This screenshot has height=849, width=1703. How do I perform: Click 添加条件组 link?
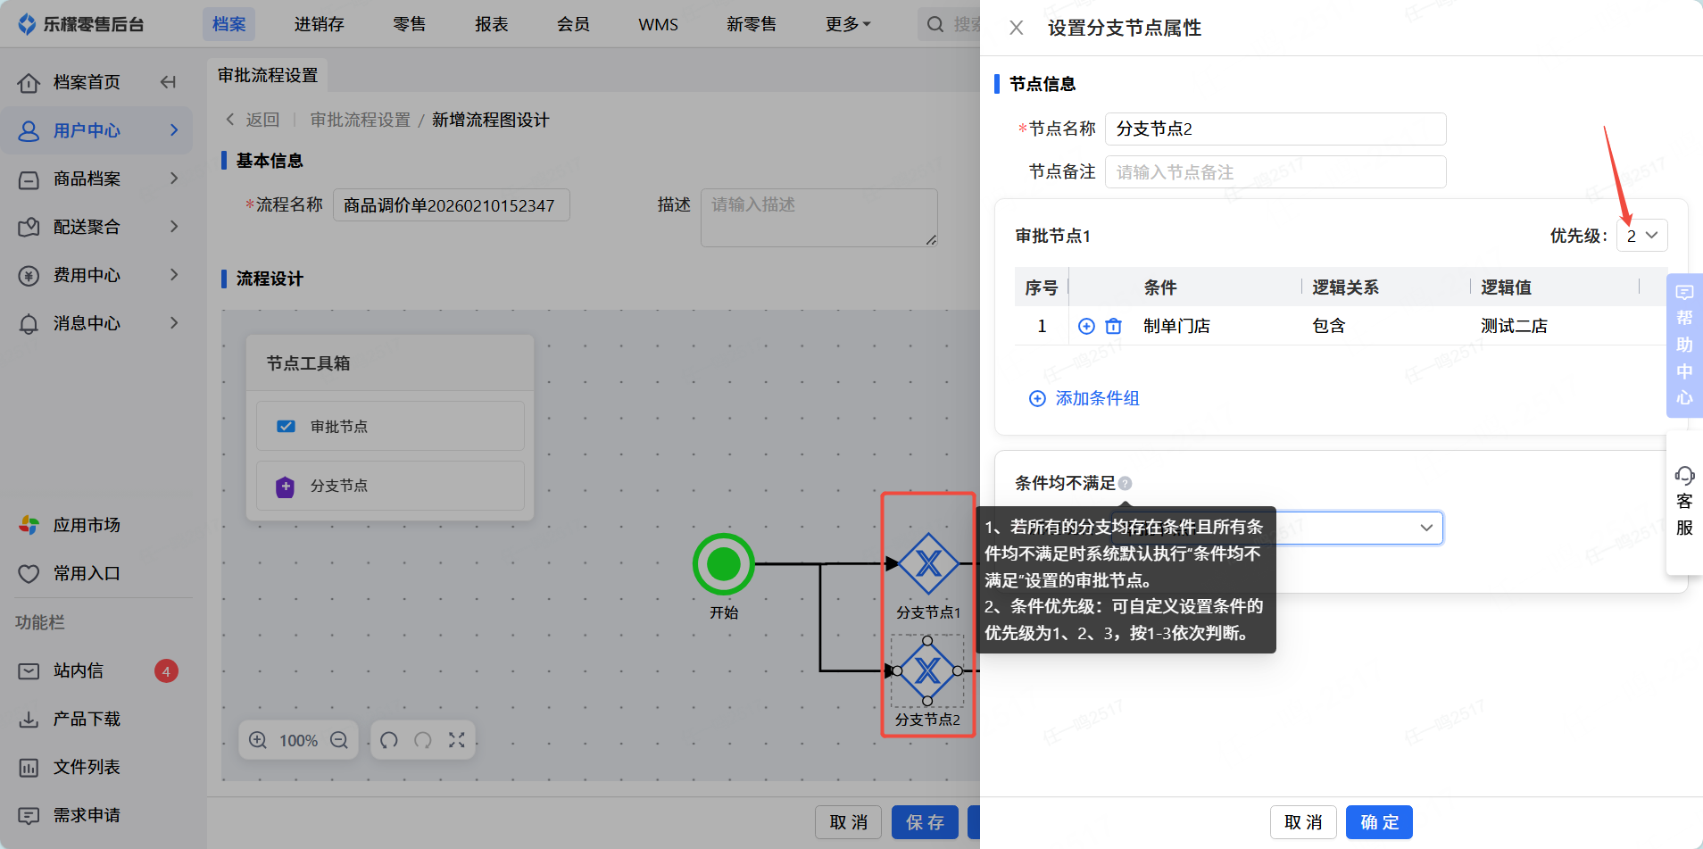1084,398
